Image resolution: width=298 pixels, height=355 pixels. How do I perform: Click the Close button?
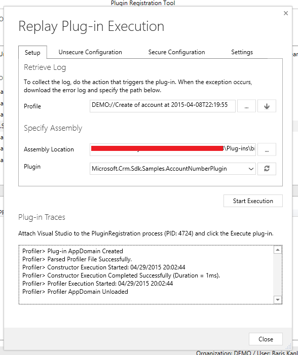(x=266, y=339)
